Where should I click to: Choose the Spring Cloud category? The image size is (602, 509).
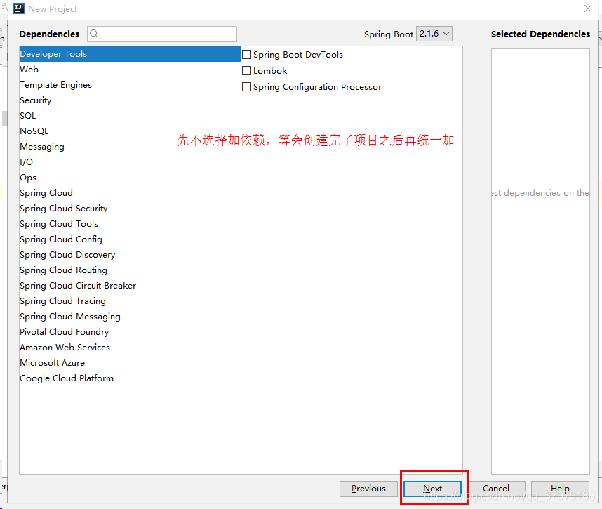point(130,193)
